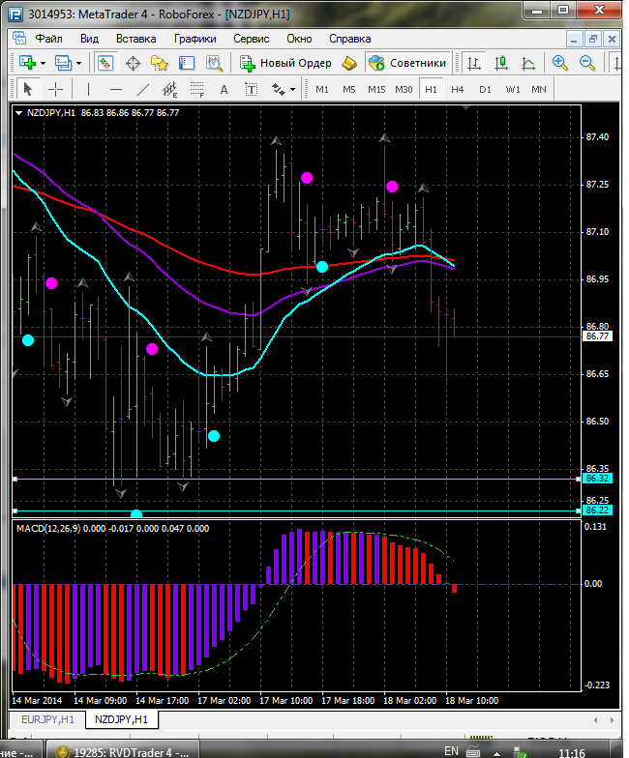This screenshot has width=629, height=758.
Task: Switch timeframe to H4
Action: [457, 89]
